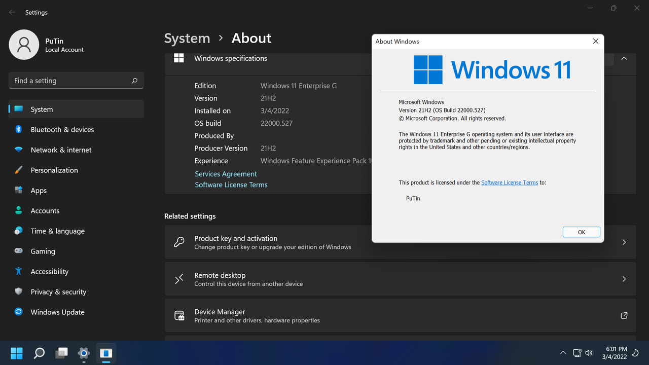Open Task View on the taskbar
Screen dimensions: 649x365
coord(61,353)
